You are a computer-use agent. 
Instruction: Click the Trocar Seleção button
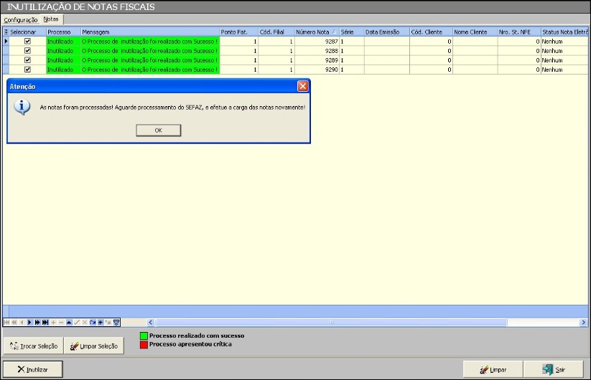pos(33,346)
